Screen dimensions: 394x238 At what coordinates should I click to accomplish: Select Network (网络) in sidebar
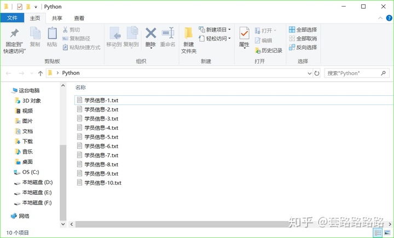(20, 216)
